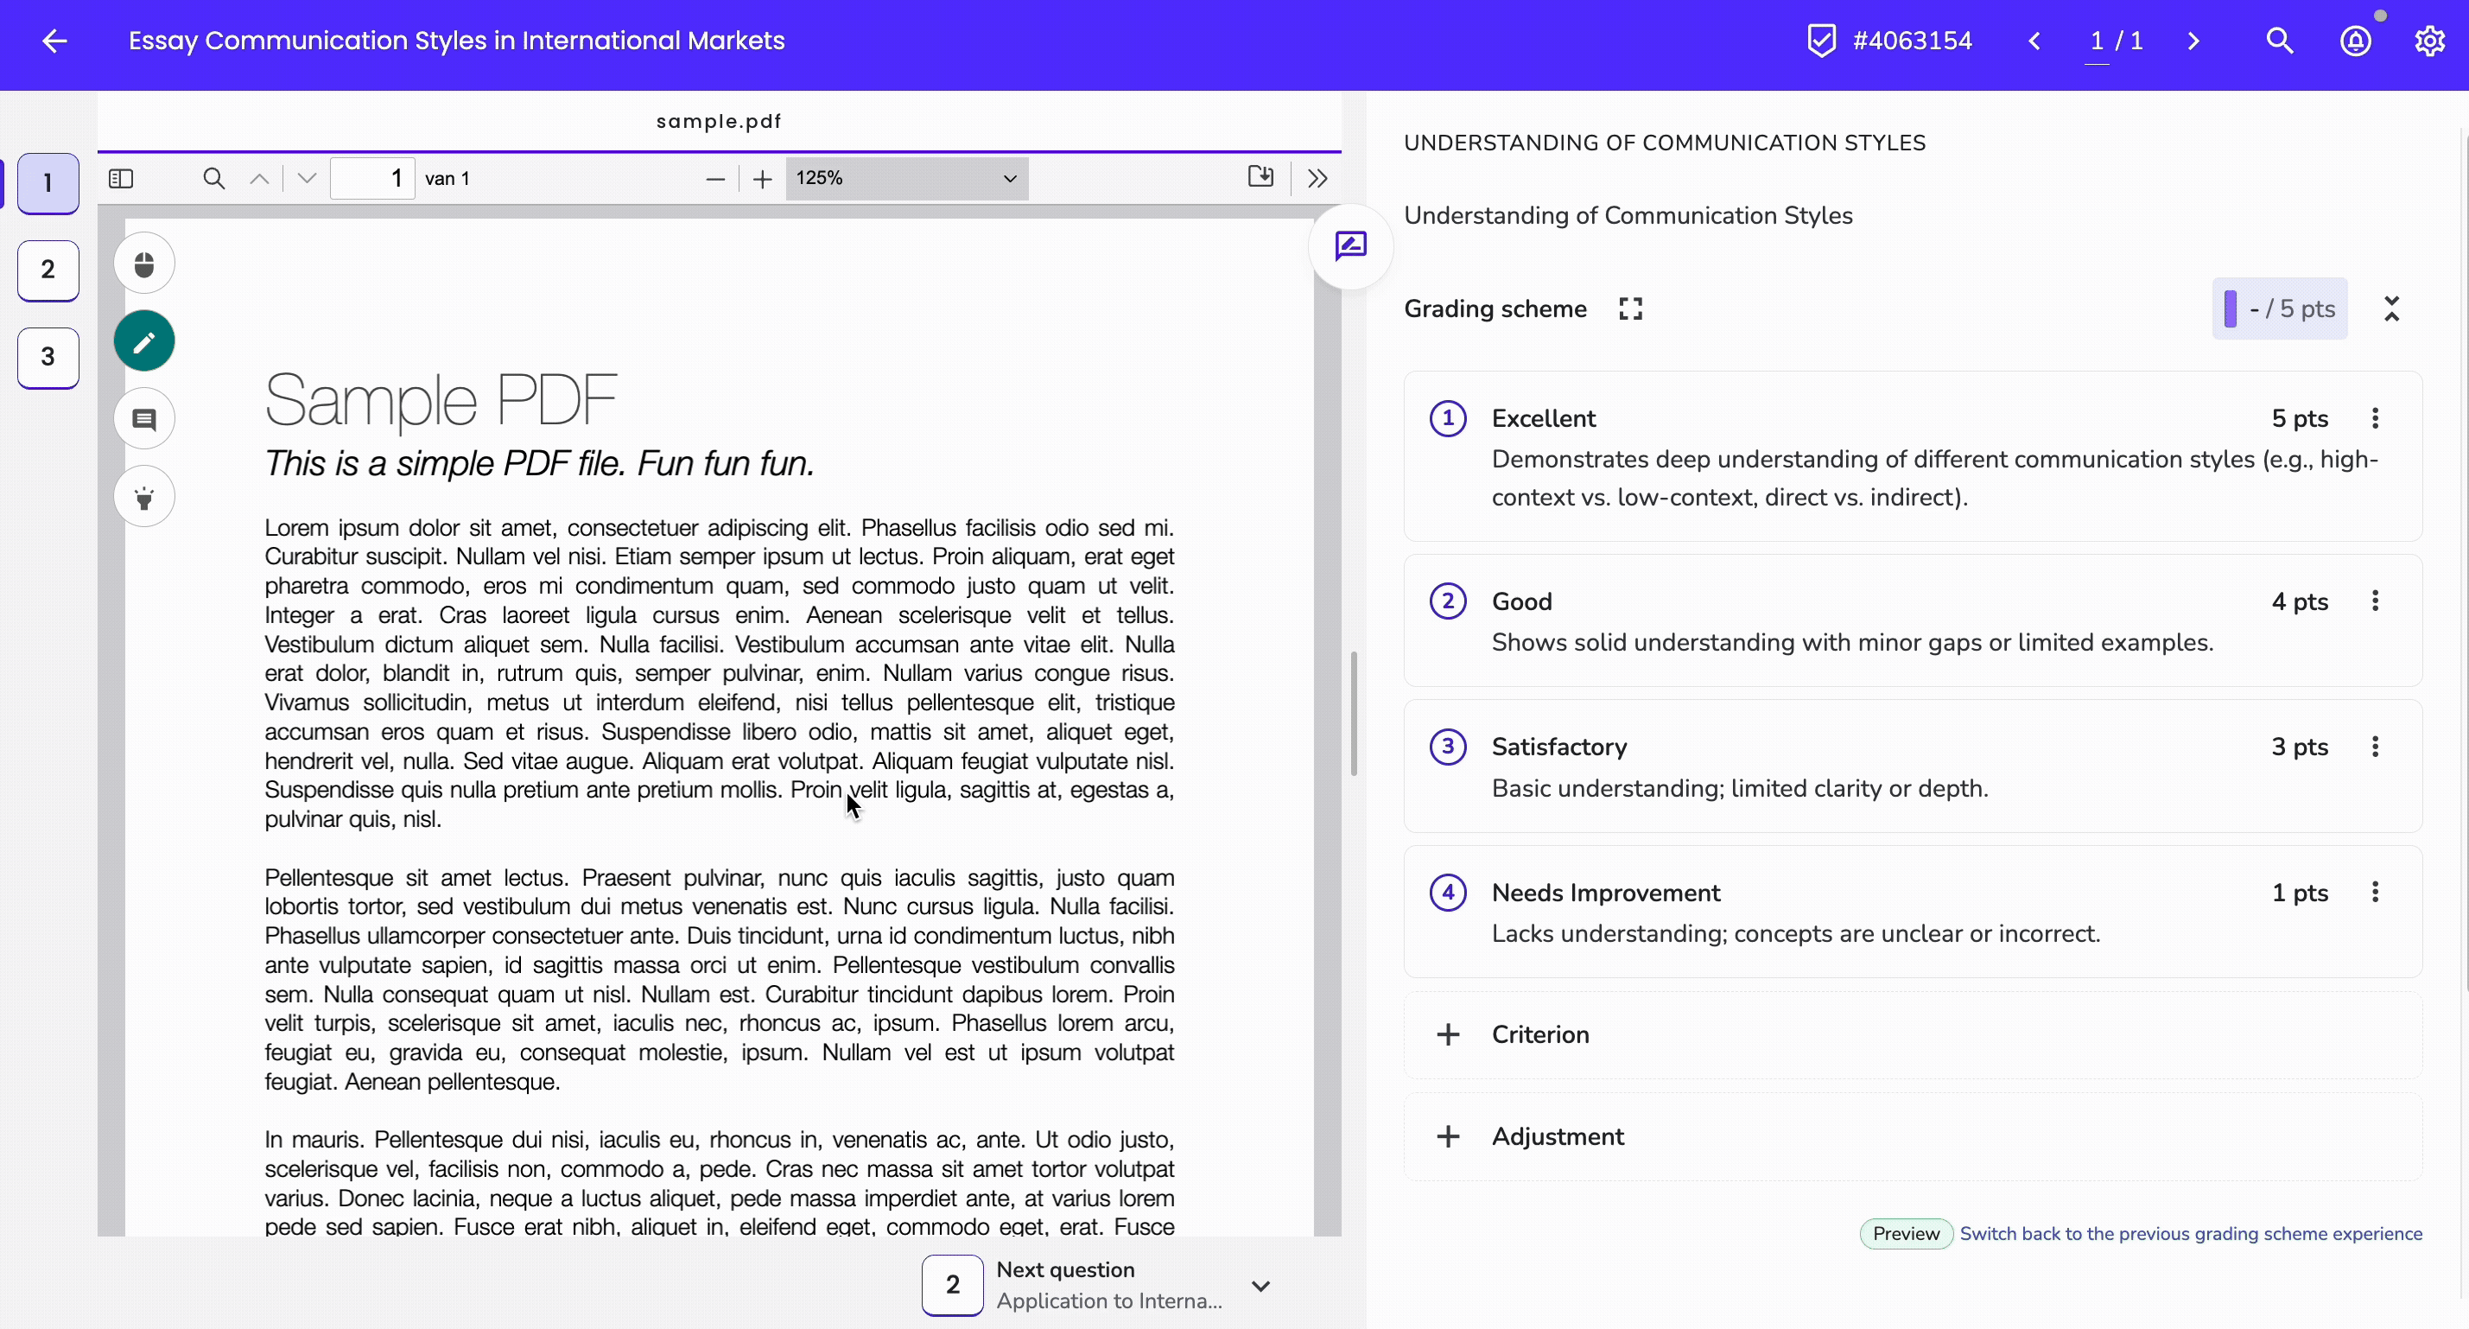
Task: Click the score field - / 5 pts
Action: coord(2279,308)
